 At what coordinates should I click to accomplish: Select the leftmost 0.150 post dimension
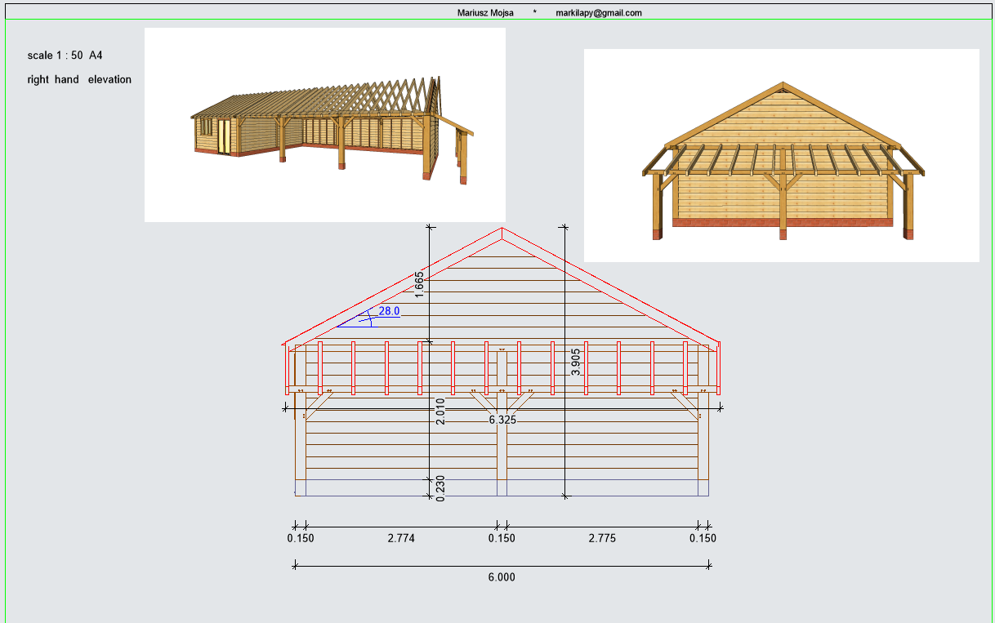tap(301, 538)
